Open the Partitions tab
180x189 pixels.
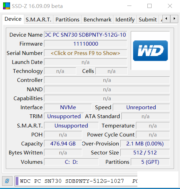tap(67, 20)
